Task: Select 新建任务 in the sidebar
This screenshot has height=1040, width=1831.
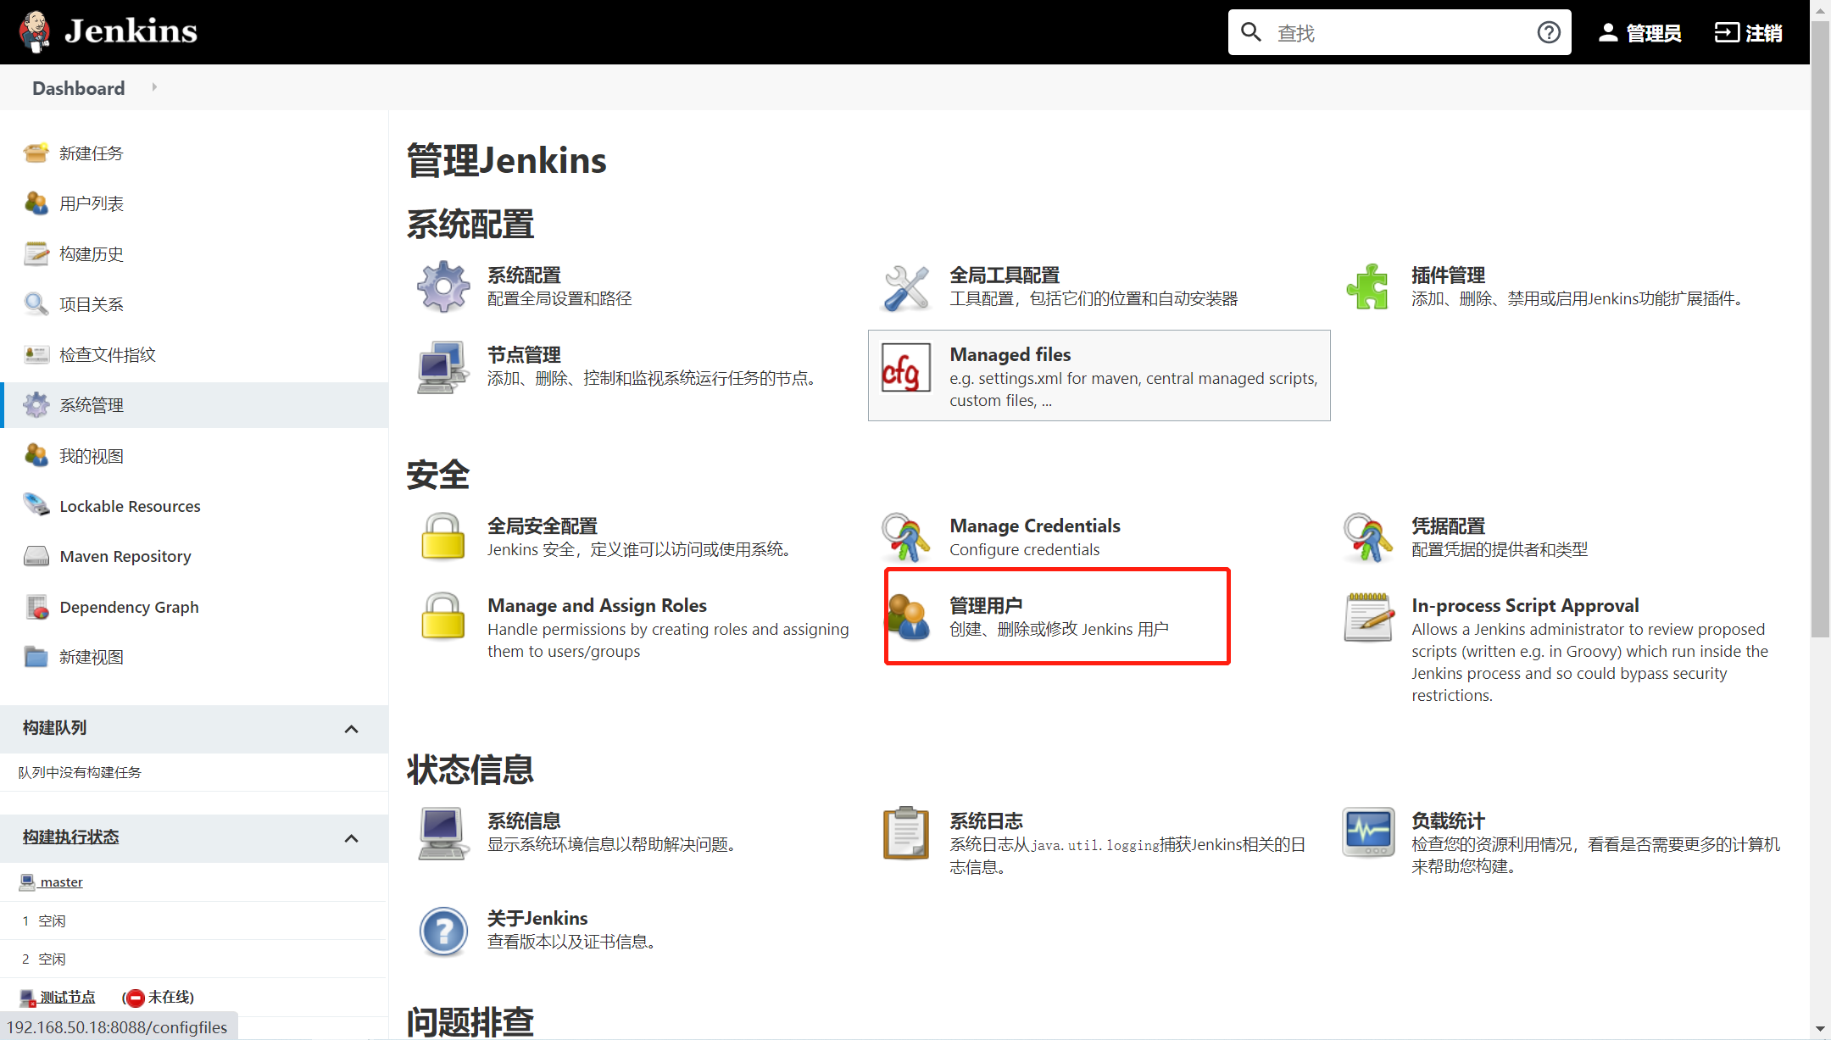Action: tap(92, 153)
